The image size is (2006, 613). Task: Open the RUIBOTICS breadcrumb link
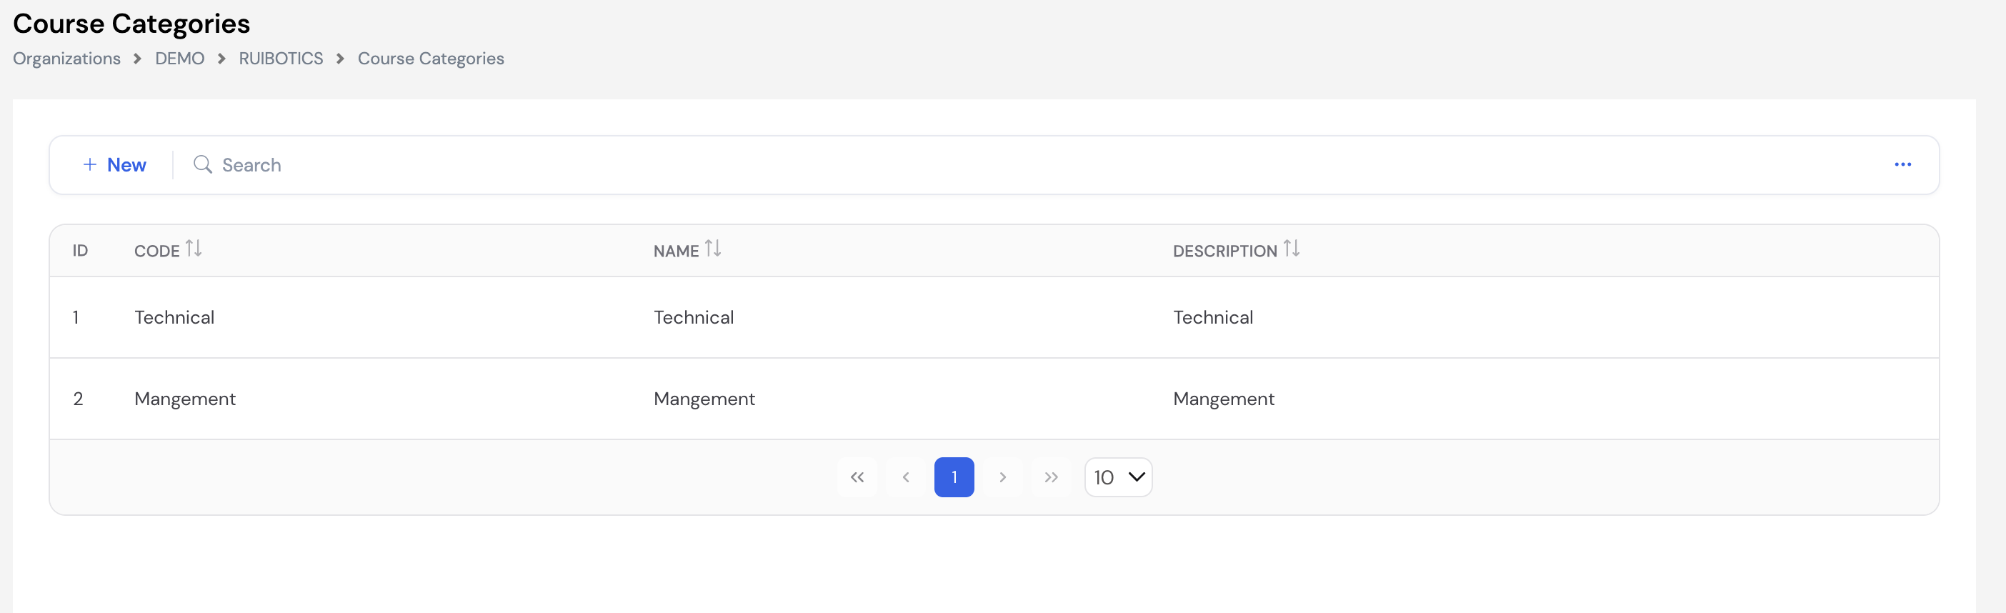click(x=281, y=59)
